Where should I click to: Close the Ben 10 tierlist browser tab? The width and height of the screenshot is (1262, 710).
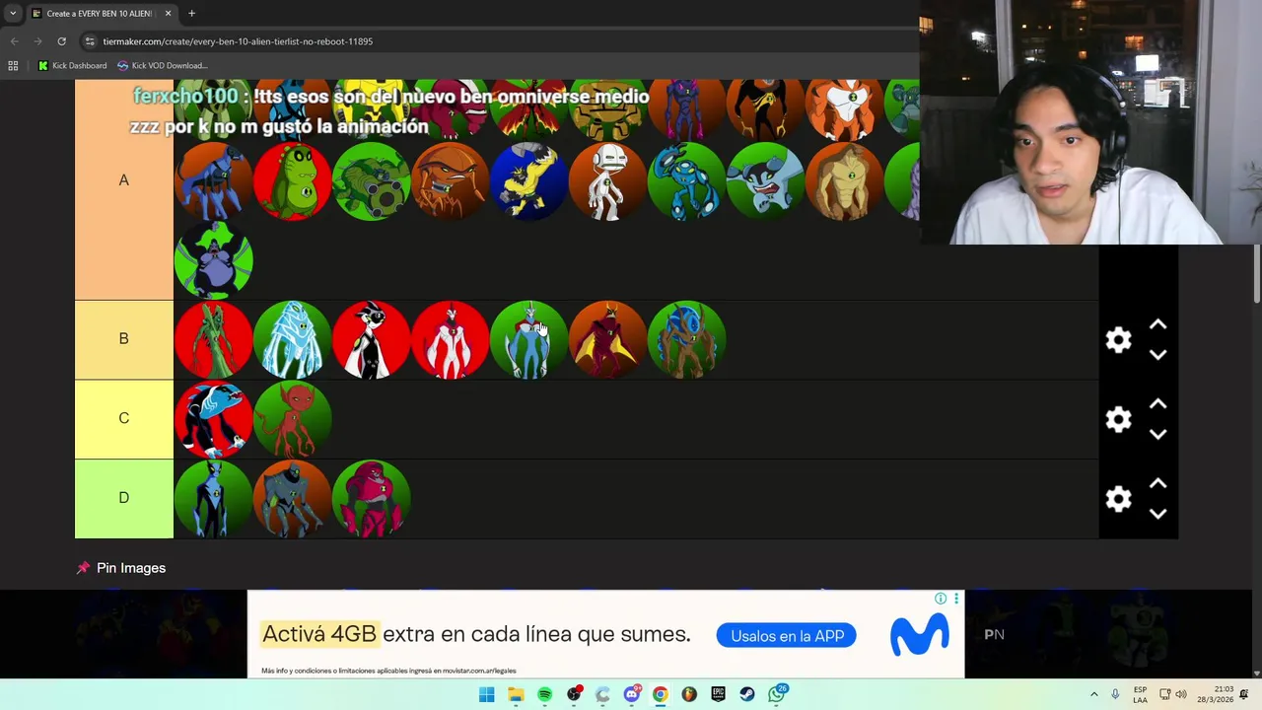(168, 14)
